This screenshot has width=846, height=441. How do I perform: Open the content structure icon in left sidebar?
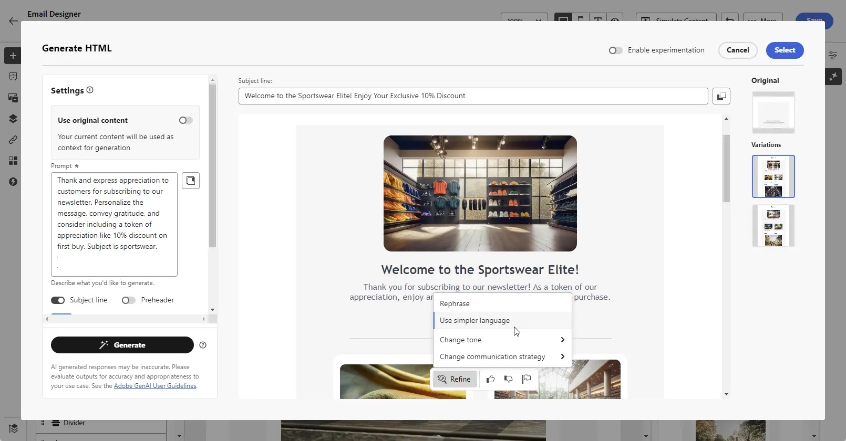pos(13,77)
